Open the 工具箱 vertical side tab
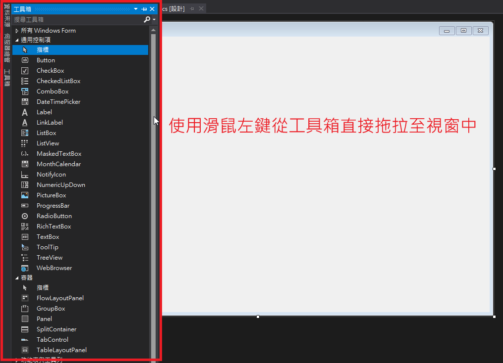Viewport: 503px width, 363px height. [7, 78]
